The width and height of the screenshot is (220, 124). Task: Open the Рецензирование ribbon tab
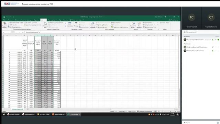click(x=52, y=20)
